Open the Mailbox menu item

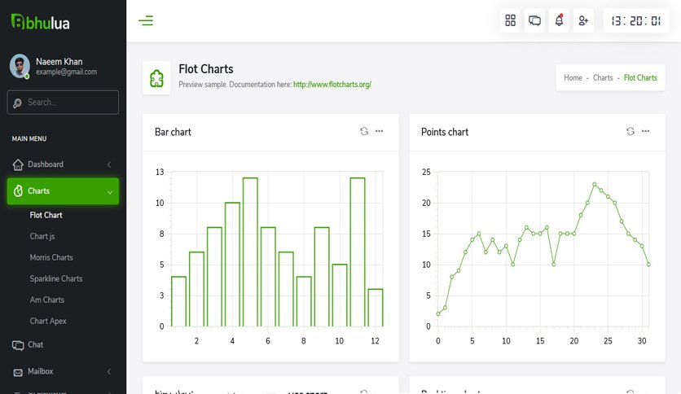(63, 371)
